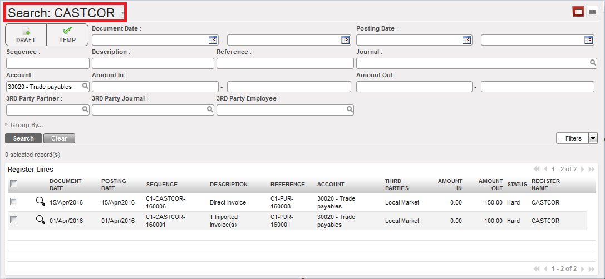Tick the select-all checkbox in header
605x279 pixels.
tap(14, 184)
